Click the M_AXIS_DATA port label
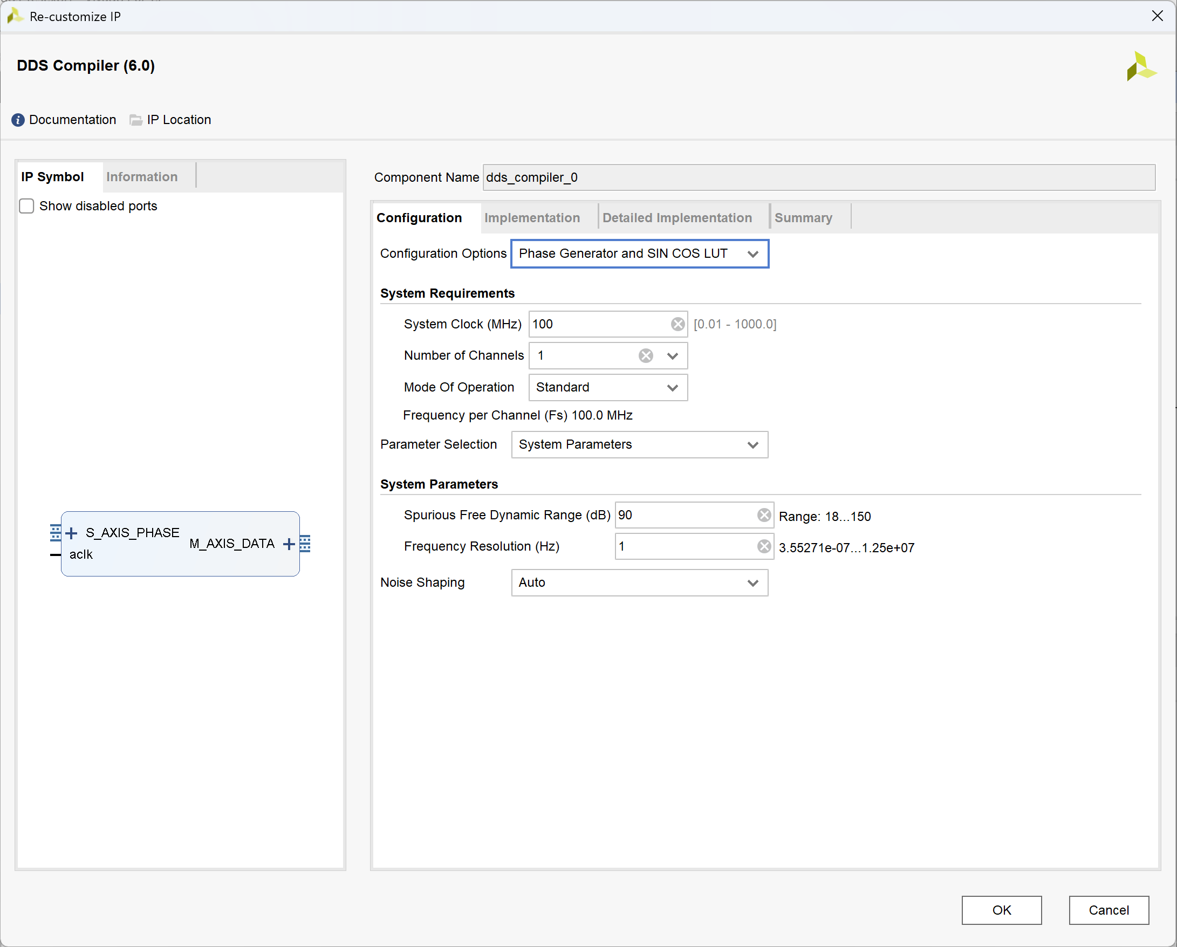Screen dimensions: 1177x947 [x=232, y=544]
